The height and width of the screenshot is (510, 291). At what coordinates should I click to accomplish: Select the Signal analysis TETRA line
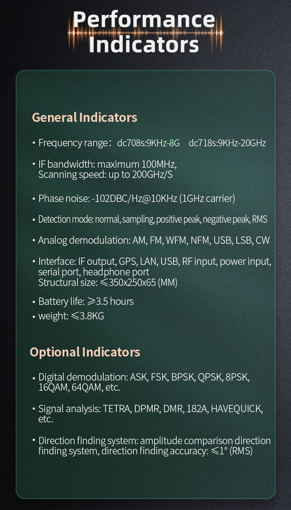[150, 409]
